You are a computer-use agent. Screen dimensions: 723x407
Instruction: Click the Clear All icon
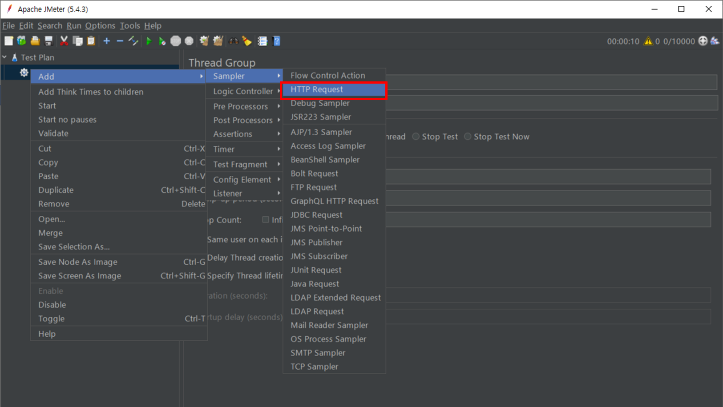click(x=218, y=41)
